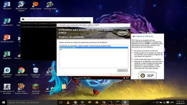Image resolution: width=187 pixels, height=105 pixels.
Task: Open Chrome from the taskbar
Action: 75,102
